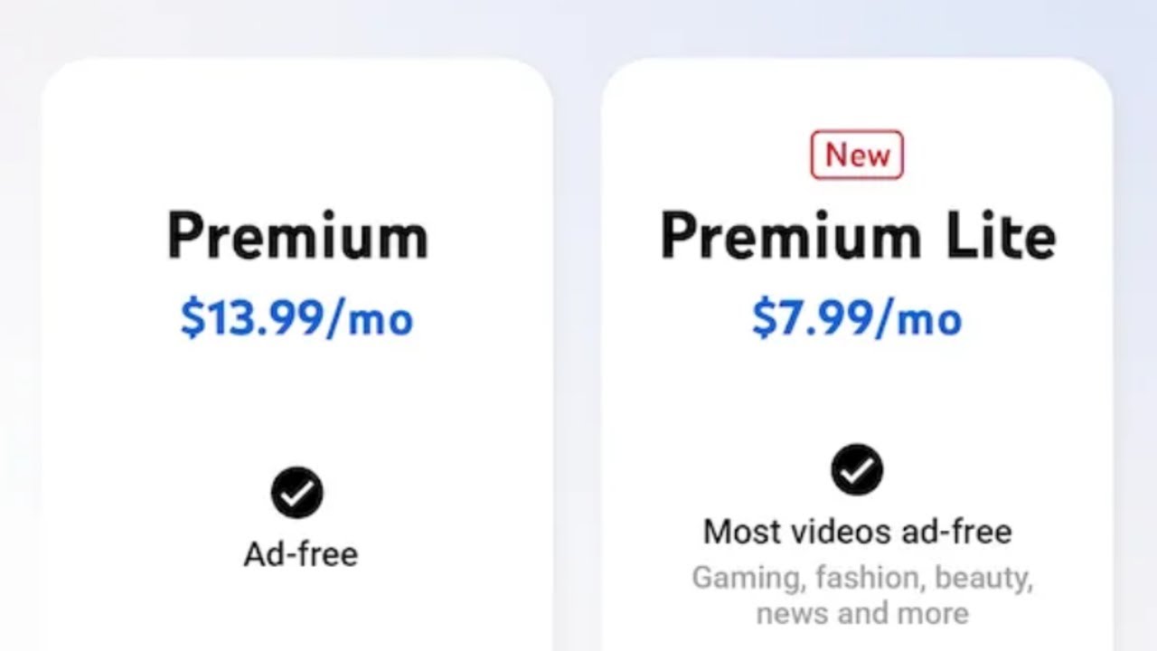Screen dimensions: 1157x651
Task: Click the "Gaming, fashion, beauty," text line
Action: pyautogui.click(x=862, y=577)
